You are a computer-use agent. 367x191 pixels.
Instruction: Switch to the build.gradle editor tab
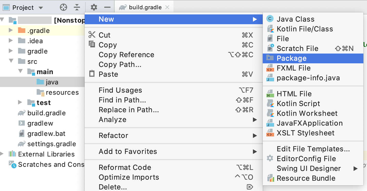(145, 7)
